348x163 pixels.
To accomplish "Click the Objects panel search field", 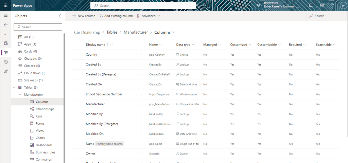I will point(38,27).
